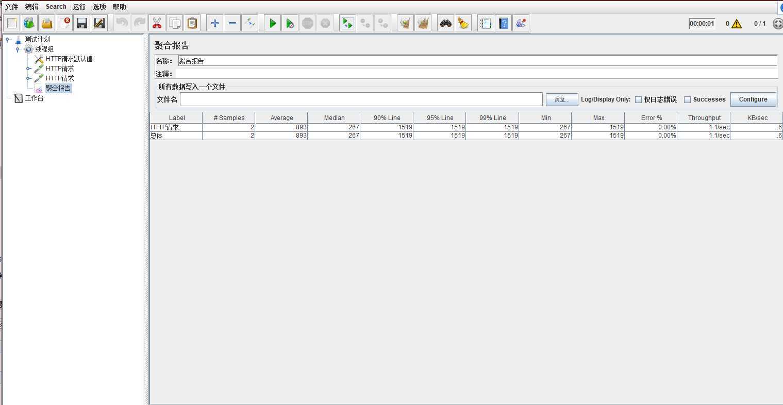783x405 pixels.
Task: Click the 文件名 input field
Action: (x=361, y=99)
